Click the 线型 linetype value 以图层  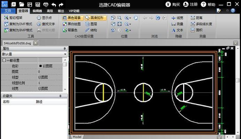(x=50, y=77)
